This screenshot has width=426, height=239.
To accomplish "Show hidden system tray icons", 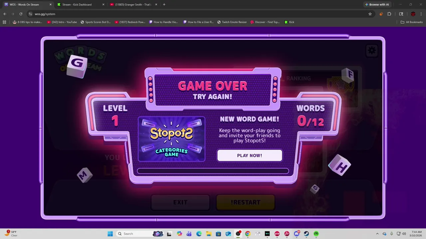I will click(377, 234).
